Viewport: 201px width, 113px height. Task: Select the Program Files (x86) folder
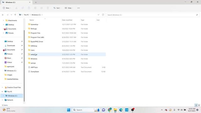click(67, 37)
